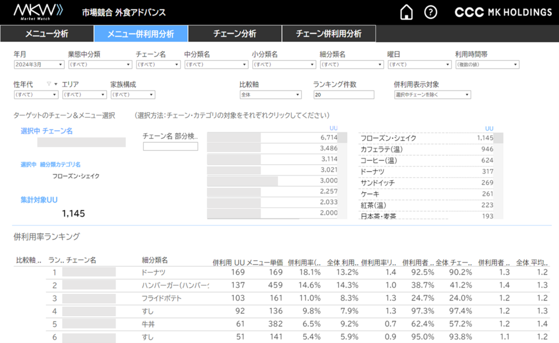Open the 利用時間帯 dropdown
Image resolution: width=559 pixels, height=343 pixels.
(x=487, y=65)
